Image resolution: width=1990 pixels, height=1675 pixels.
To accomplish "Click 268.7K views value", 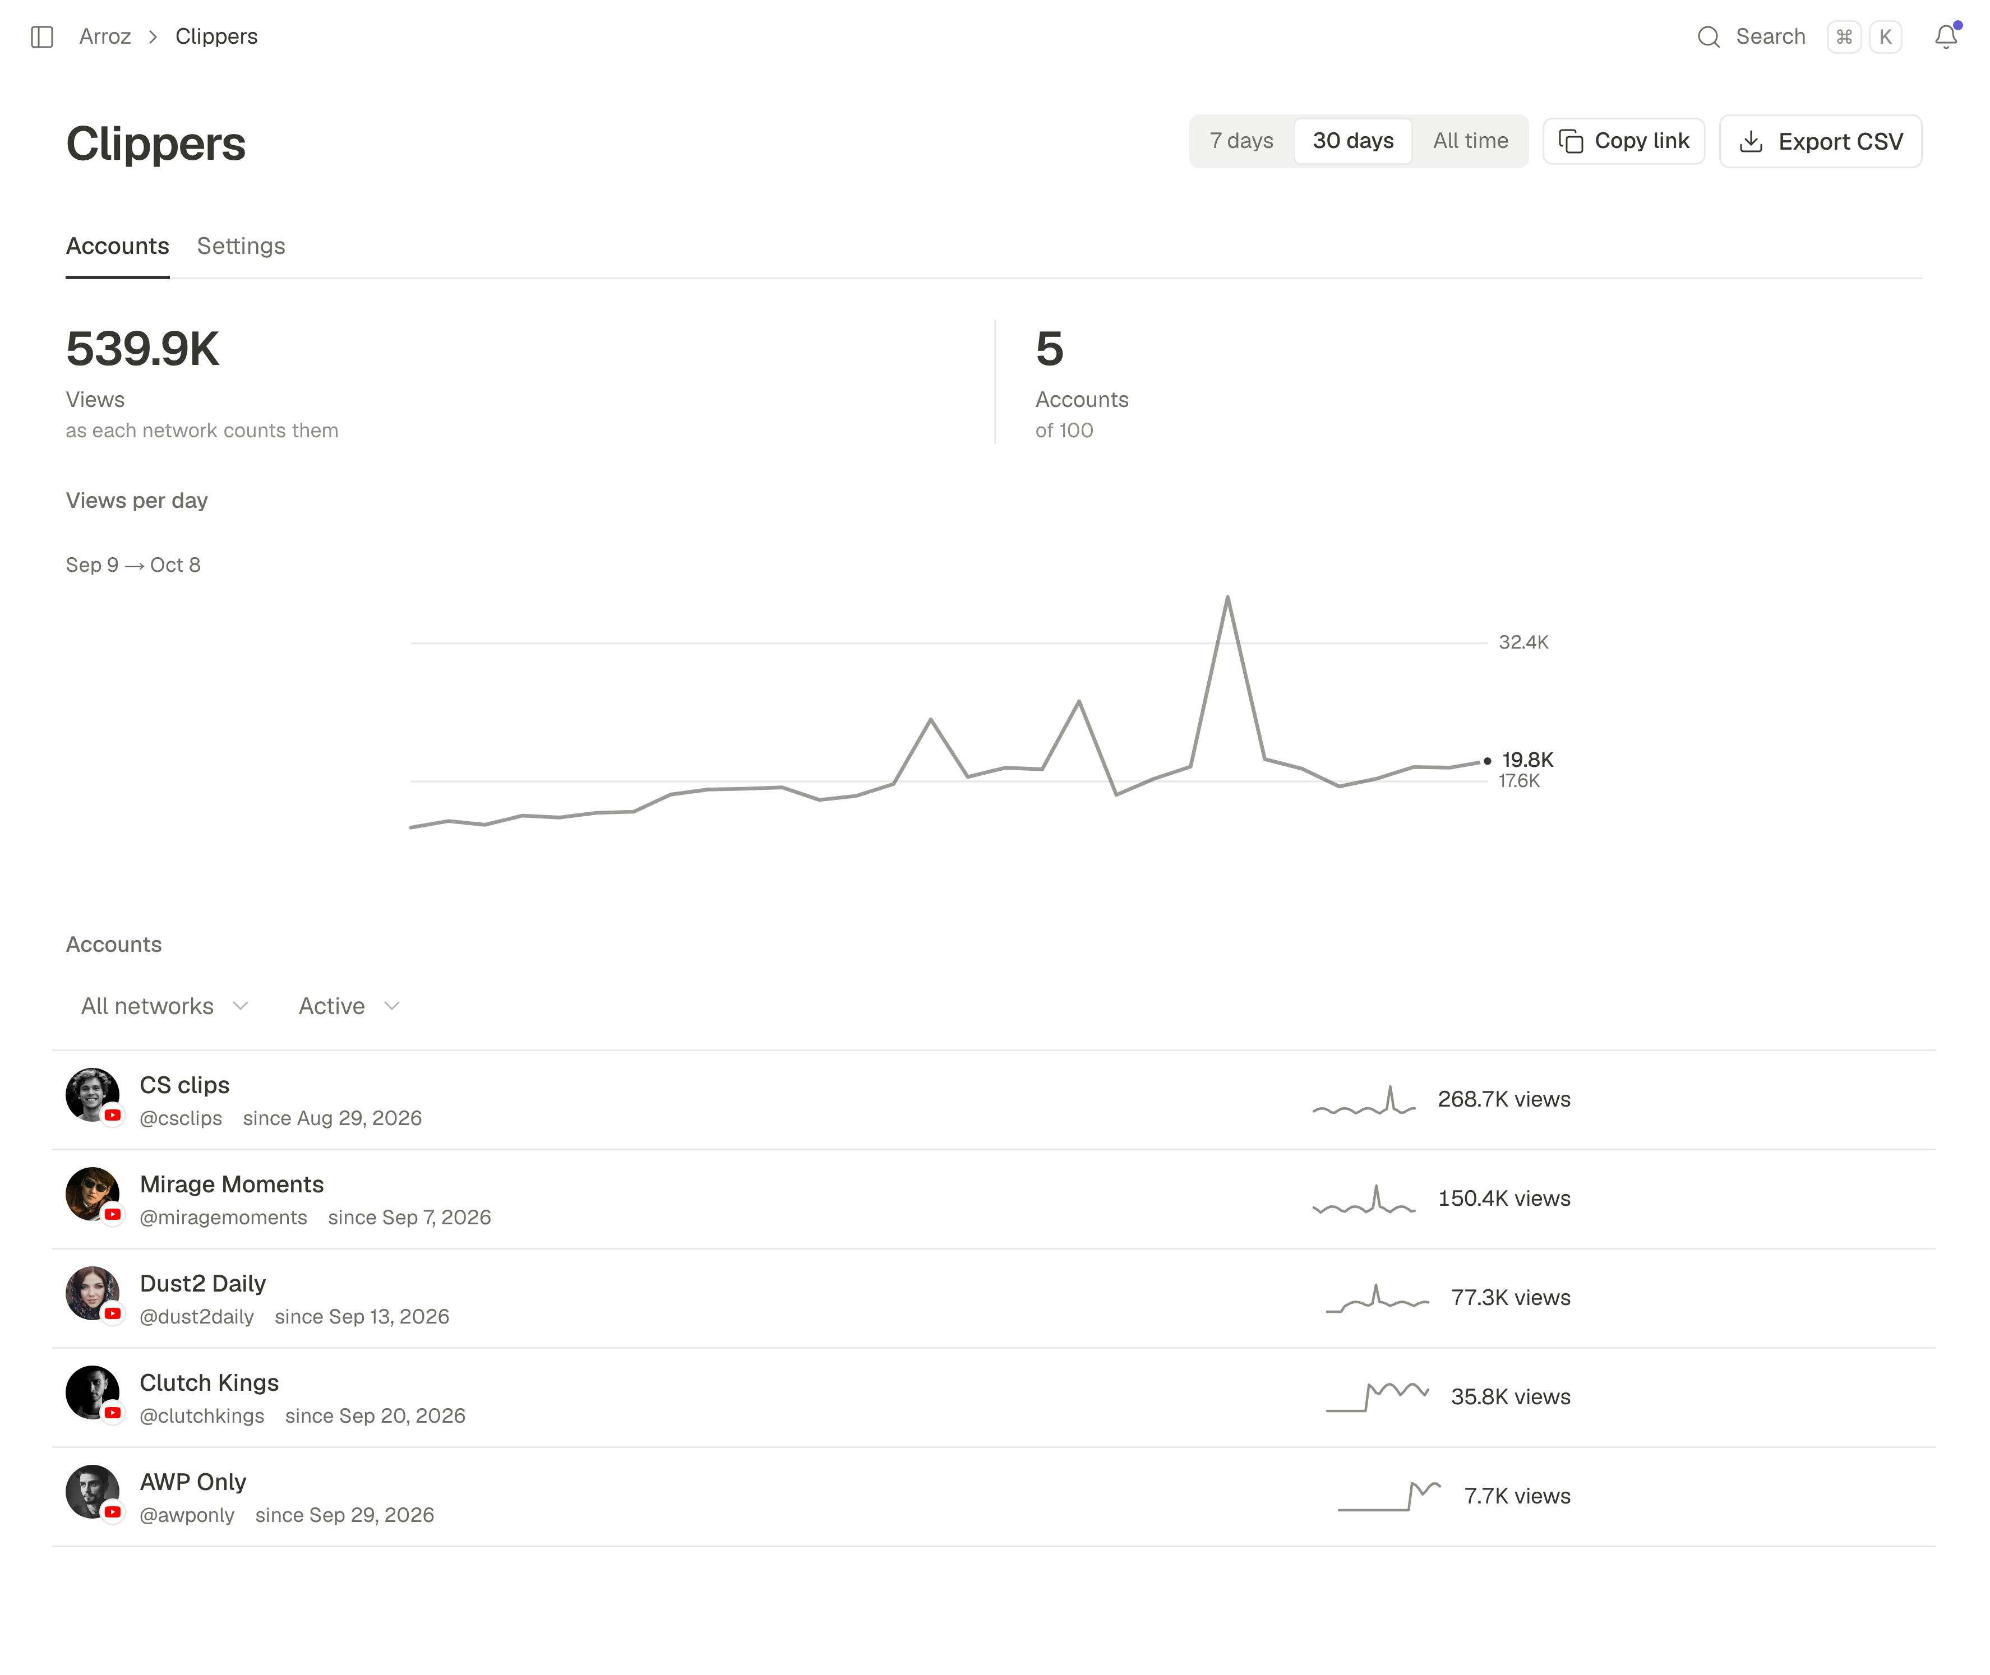I will point(1504,1100).
